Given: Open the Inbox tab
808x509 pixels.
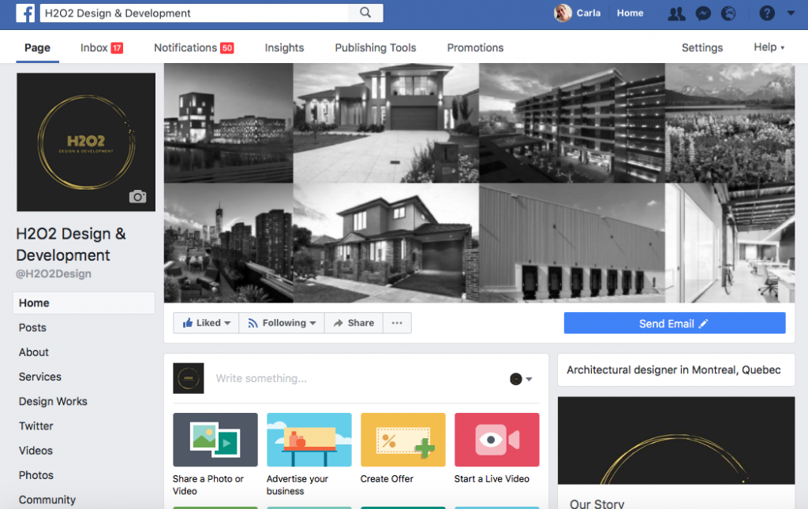Looking at the screenshot, I should click(x=102, y=48).
